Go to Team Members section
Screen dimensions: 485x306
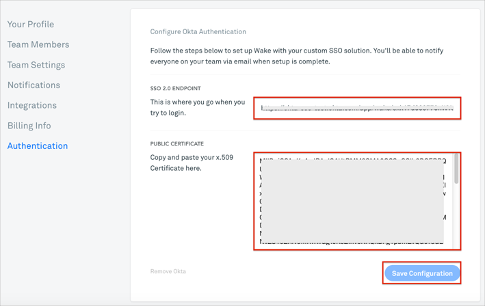[38, 44]
